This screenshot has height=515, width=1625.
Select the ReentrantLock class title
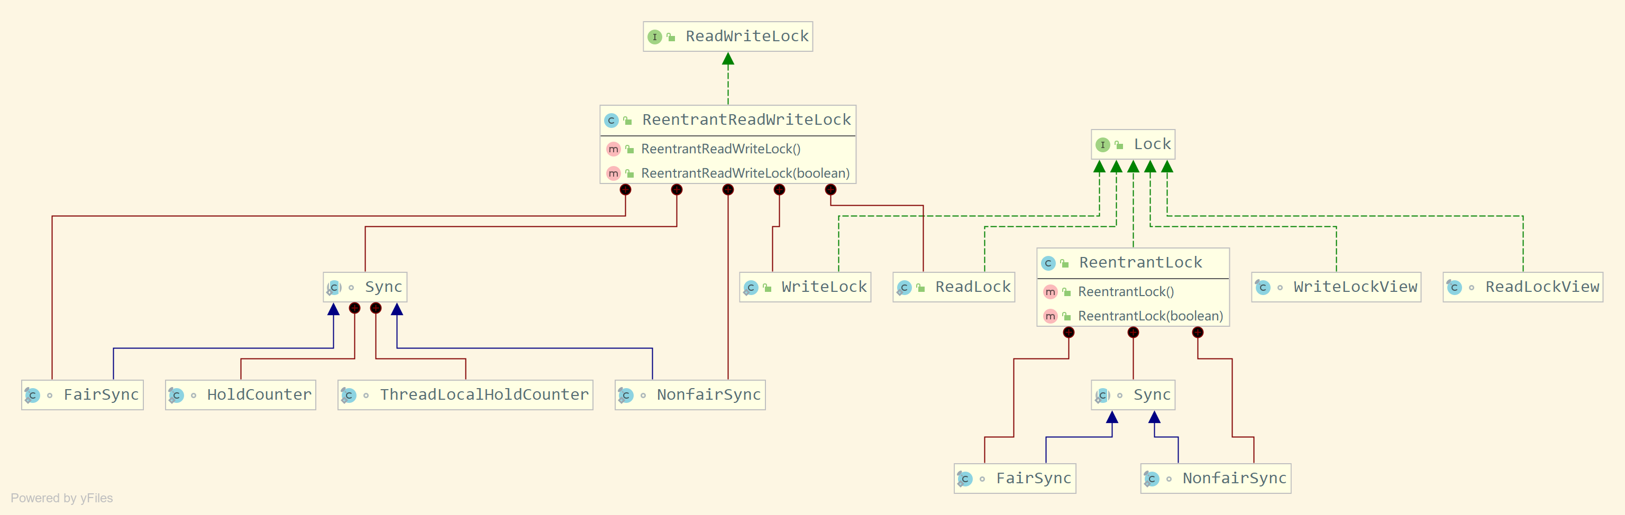1140,263
